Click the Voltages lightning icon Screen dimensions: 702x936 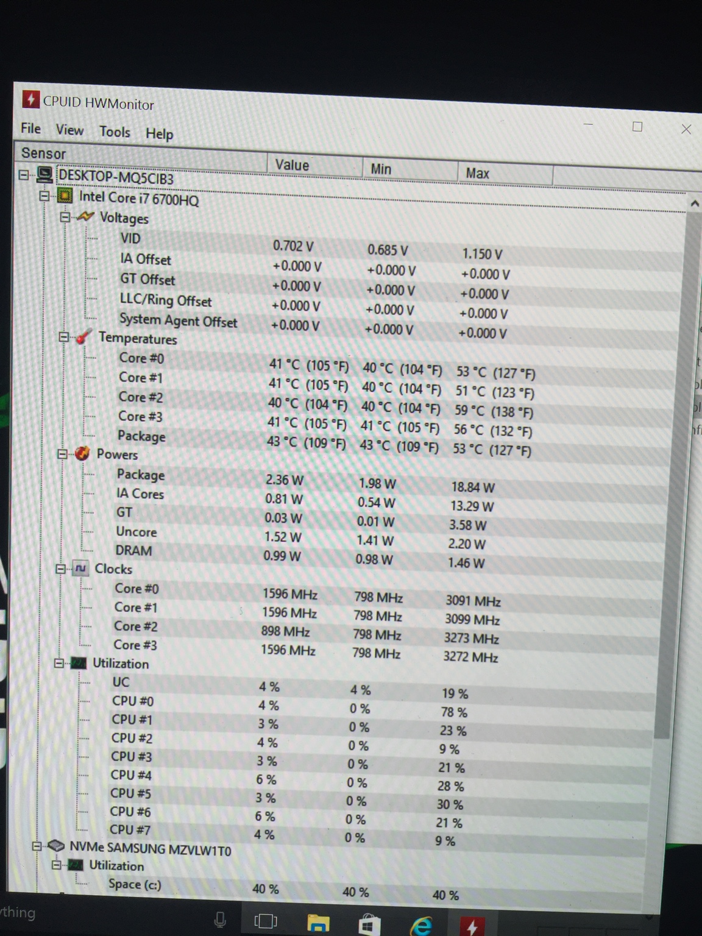click(85, 217)
